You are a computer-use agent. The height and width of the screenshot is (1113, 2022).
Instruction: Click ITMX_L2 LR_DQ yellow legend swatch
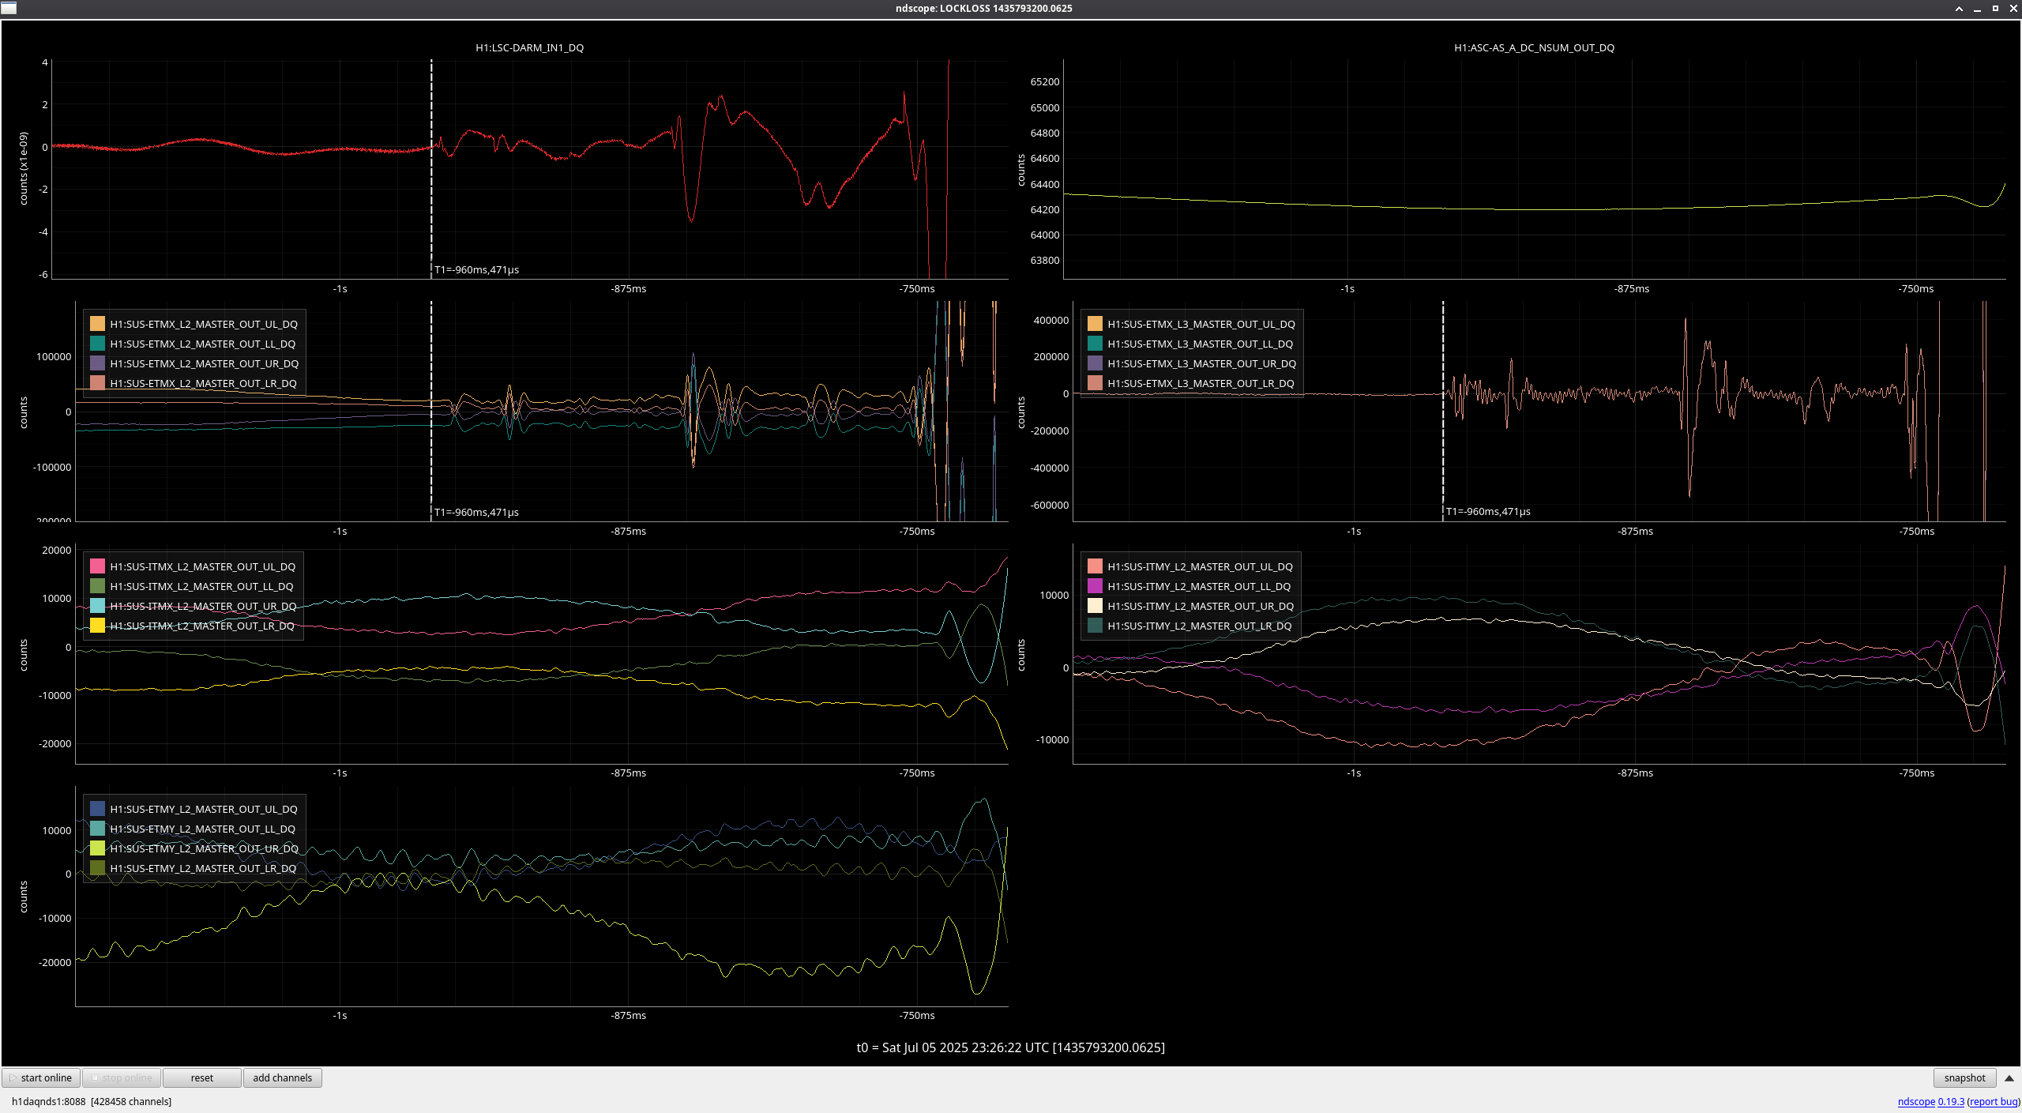click(97, 626)
